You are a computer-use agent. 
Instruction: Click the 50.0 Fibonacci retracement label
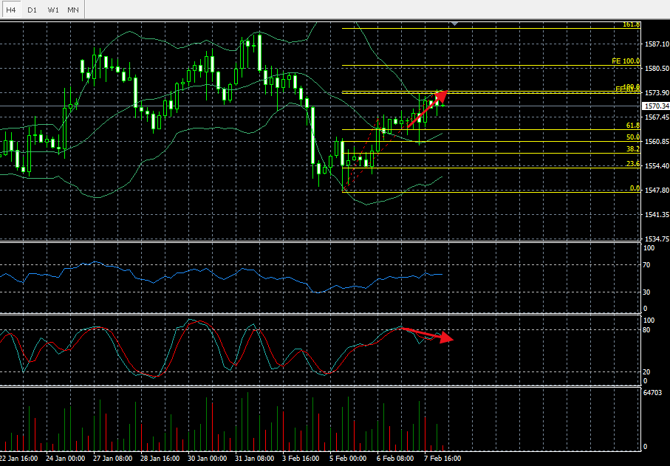(633, 137)
